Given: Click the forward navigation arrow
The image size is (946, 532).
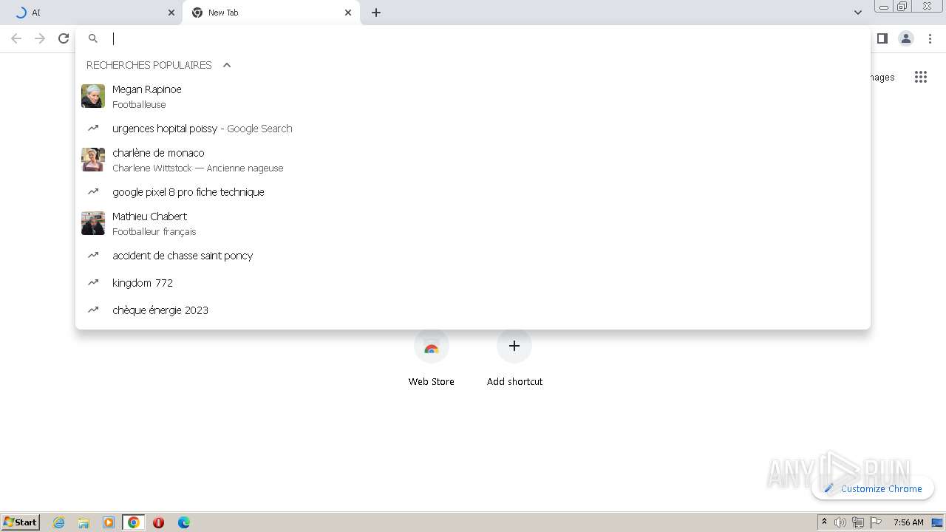Looking at the screenshot, I should coord(40,38).
